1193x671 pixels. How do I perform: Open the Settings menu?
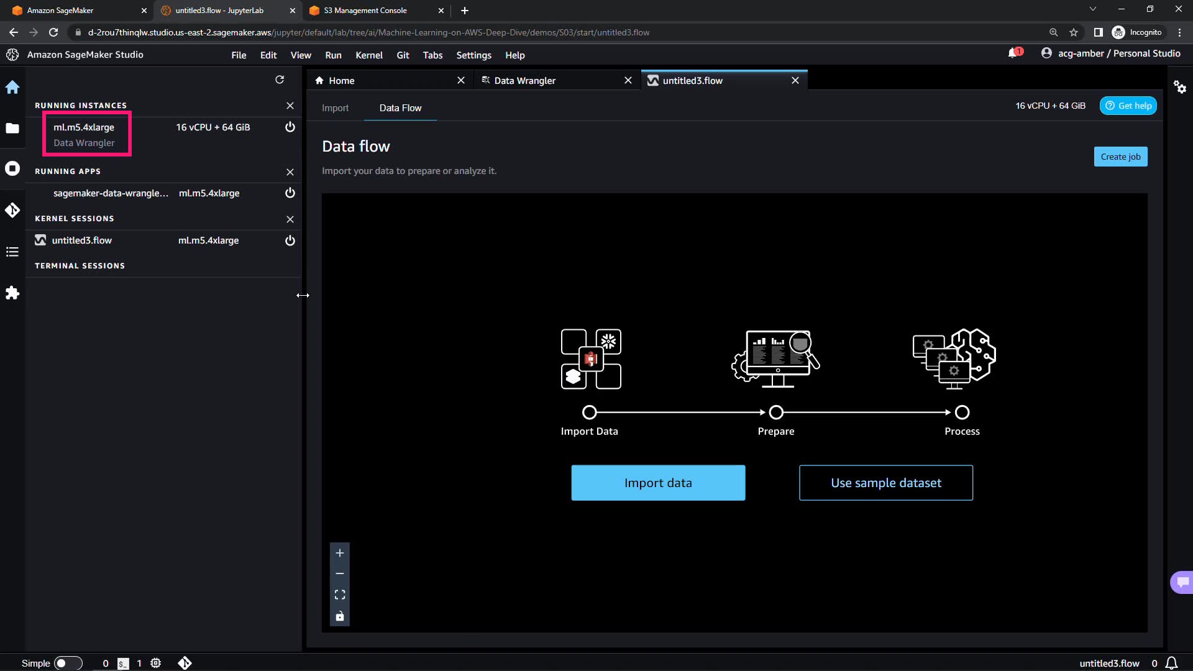pos(473,55)
